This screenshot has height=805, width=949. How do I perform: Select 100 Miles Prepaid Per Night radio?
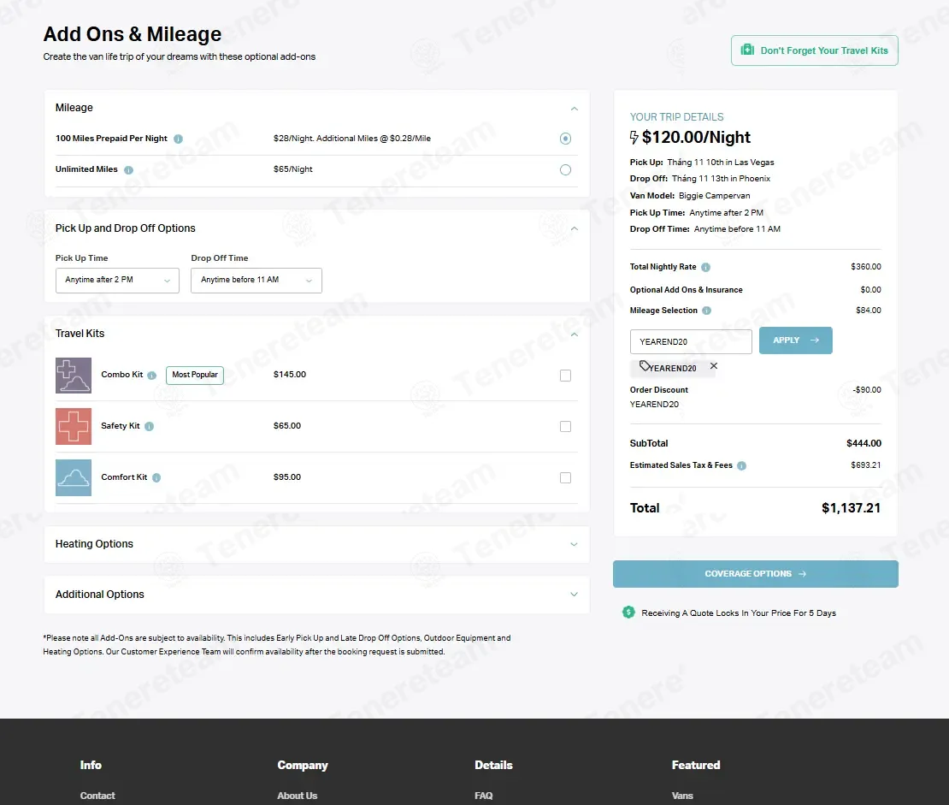pos(565,139)
